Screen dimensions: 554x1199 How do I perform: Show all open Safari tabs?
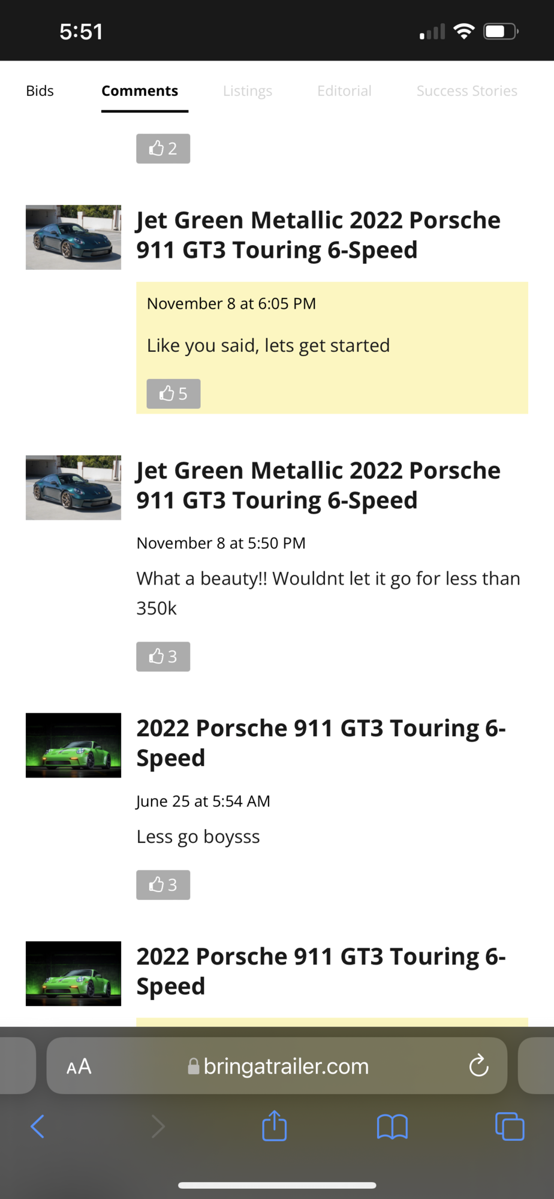(510, 1126)
